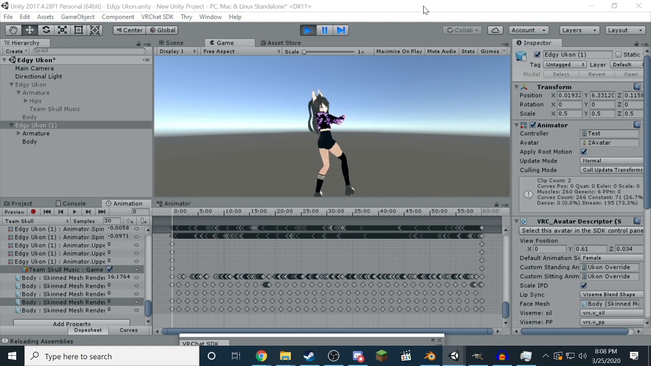Switch to Curves view

pos(128,330)
